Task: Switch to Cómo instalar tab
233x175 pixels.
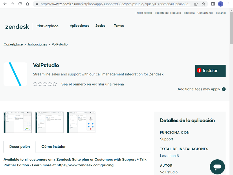Action: point(54,147)
